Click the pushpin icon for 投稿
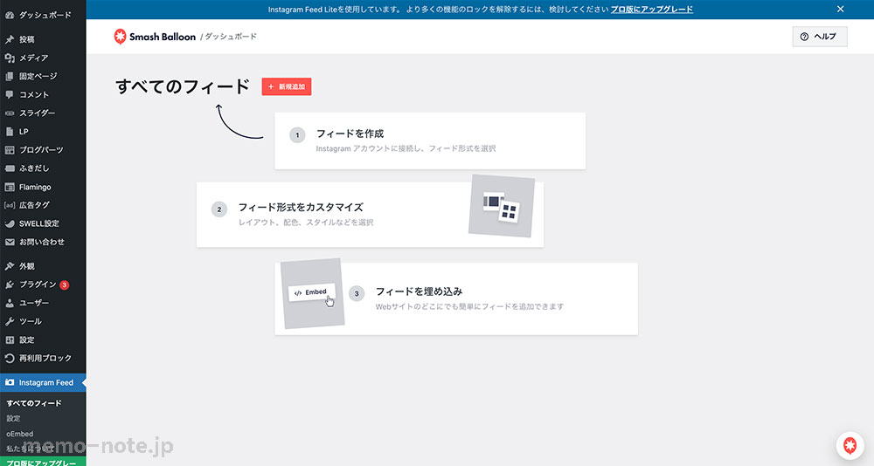The height and width of the screenshot is (466, 874). tap(10, 39)
